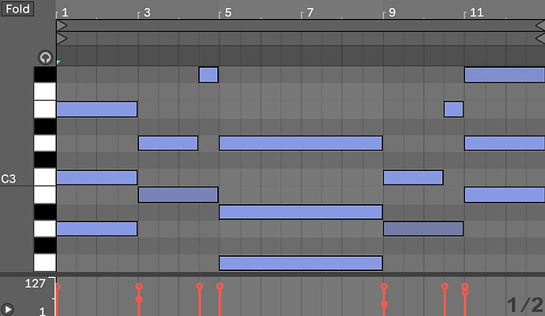This screenshot has width=545, height=316.
Task: Toggle the headphone MIDI preview icon
Action: (x=45, y=58)
